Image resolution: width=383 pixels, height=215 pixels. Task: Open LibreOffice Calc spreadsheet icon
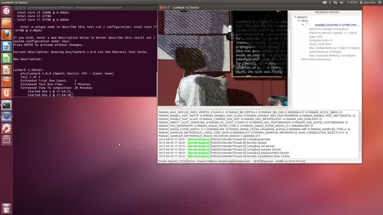tap(6, 58)
